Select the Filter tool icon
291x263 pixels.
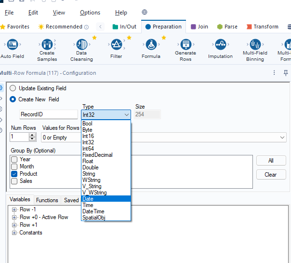[116, 44]
